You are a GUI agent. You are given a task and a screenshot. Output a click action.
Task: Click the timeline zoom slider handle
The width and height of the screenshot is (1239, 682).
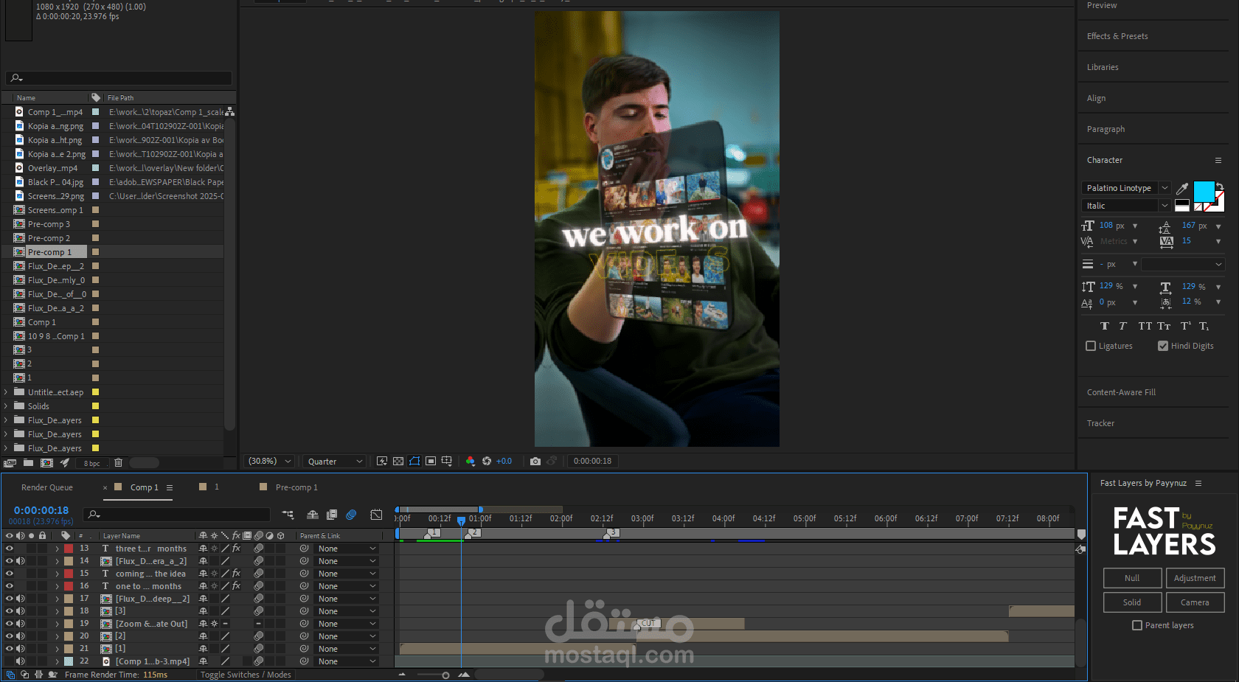[x=445, y=675]
